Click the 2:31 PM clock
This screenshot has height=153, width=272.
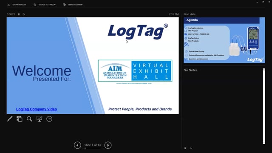(174, 14)
